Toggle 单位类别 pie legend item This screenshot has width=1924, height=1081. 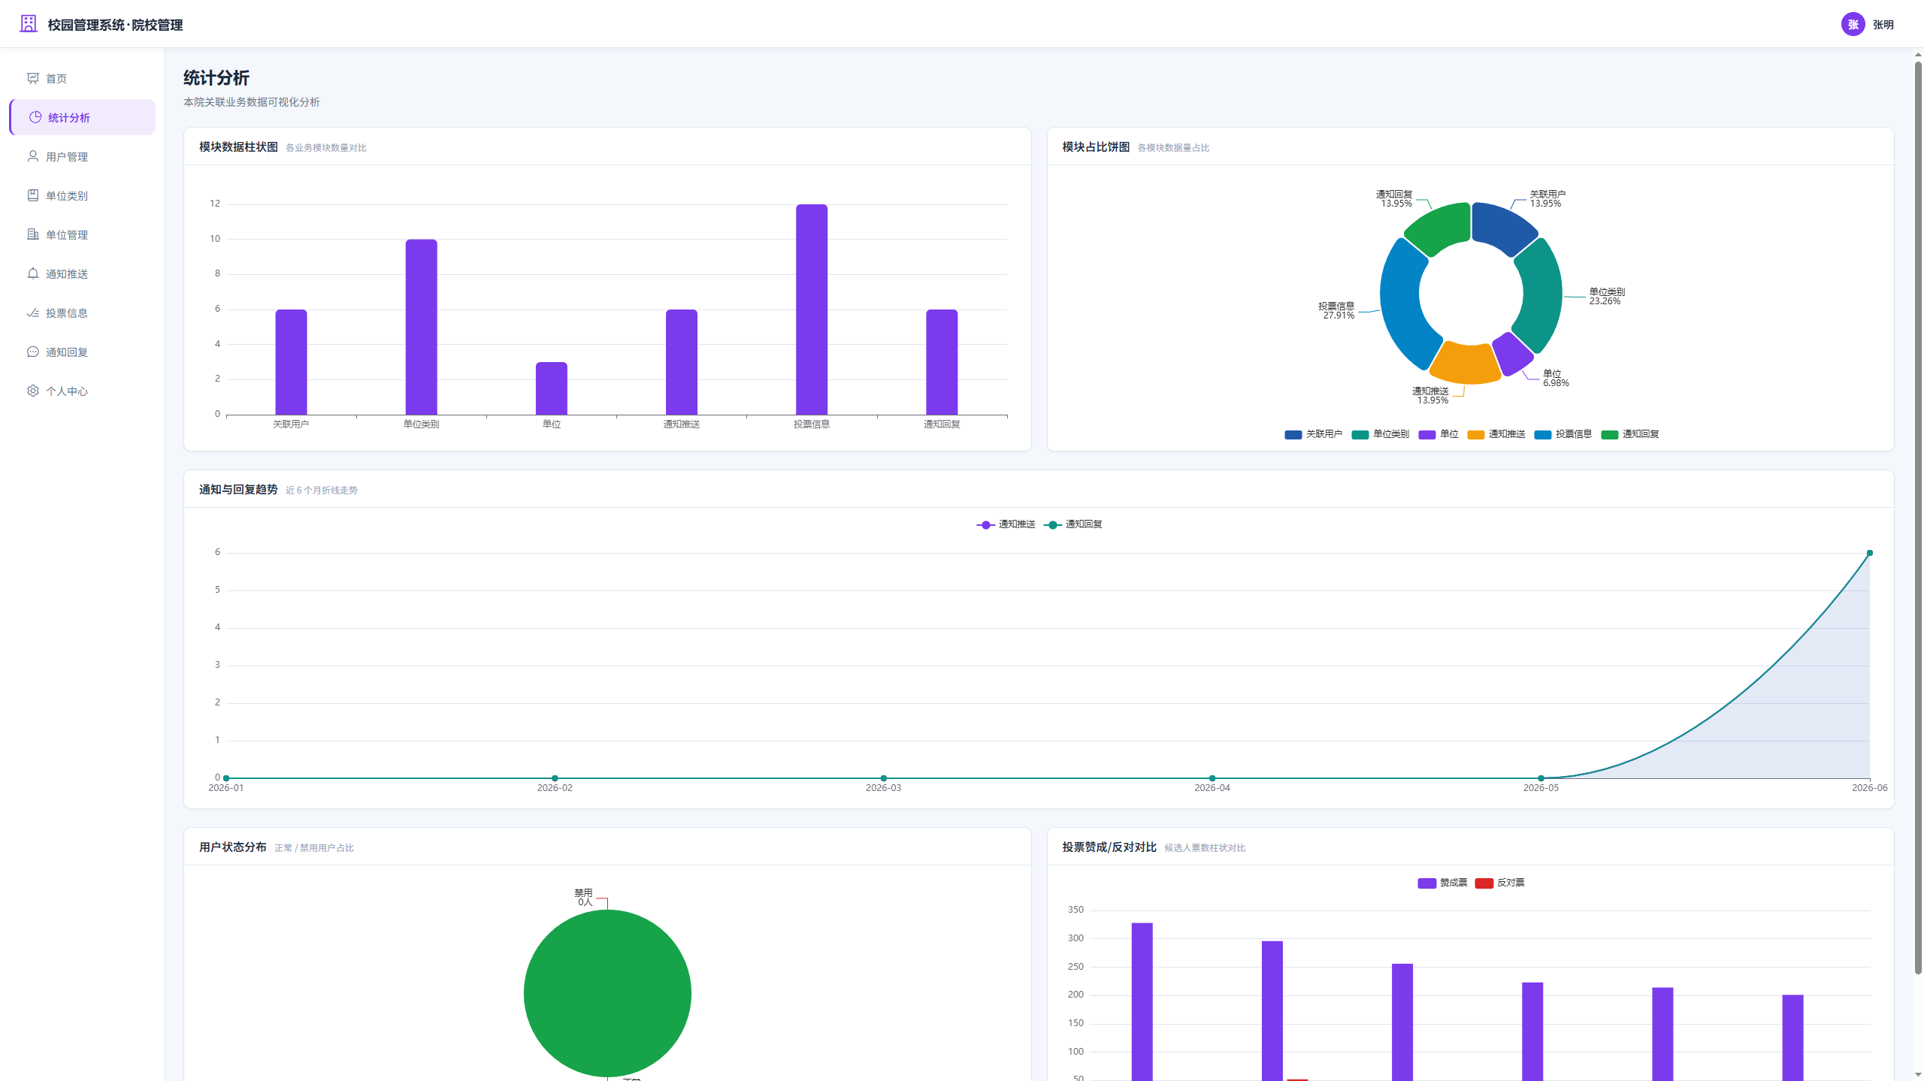[1380, 434]
